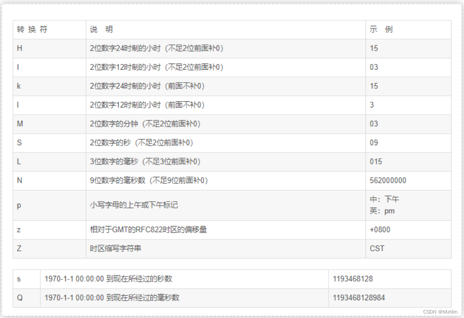Click the example value +0800

point(380,230)
